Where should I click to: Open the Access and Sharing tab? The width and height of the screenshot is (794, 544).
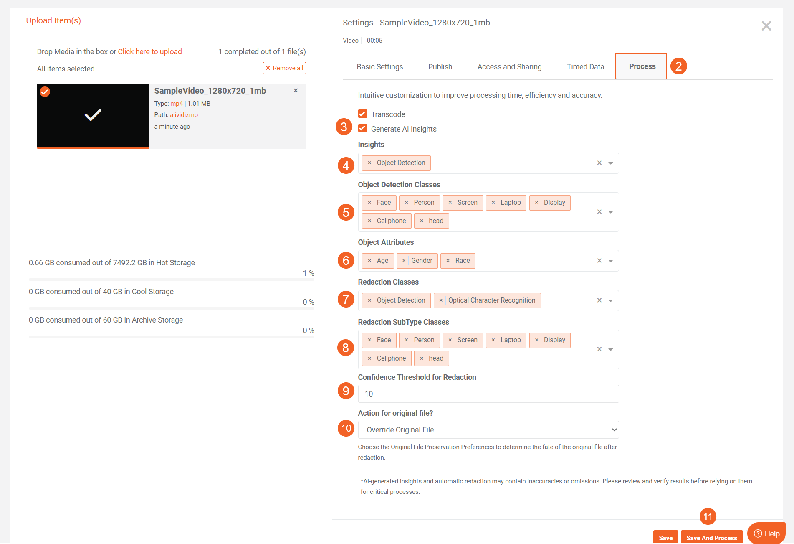point(509,67)
